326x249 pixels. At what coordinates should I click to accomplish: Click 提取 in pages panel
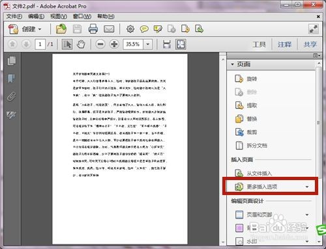point(246,105)
